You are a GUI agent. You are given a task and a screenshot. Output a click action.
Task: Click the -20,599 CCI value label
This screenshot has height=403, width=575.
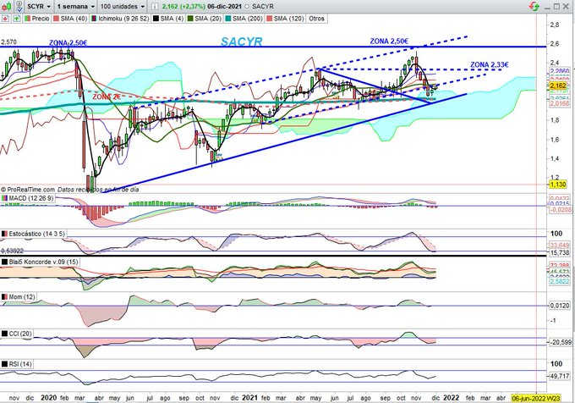(x=560, y=342)
